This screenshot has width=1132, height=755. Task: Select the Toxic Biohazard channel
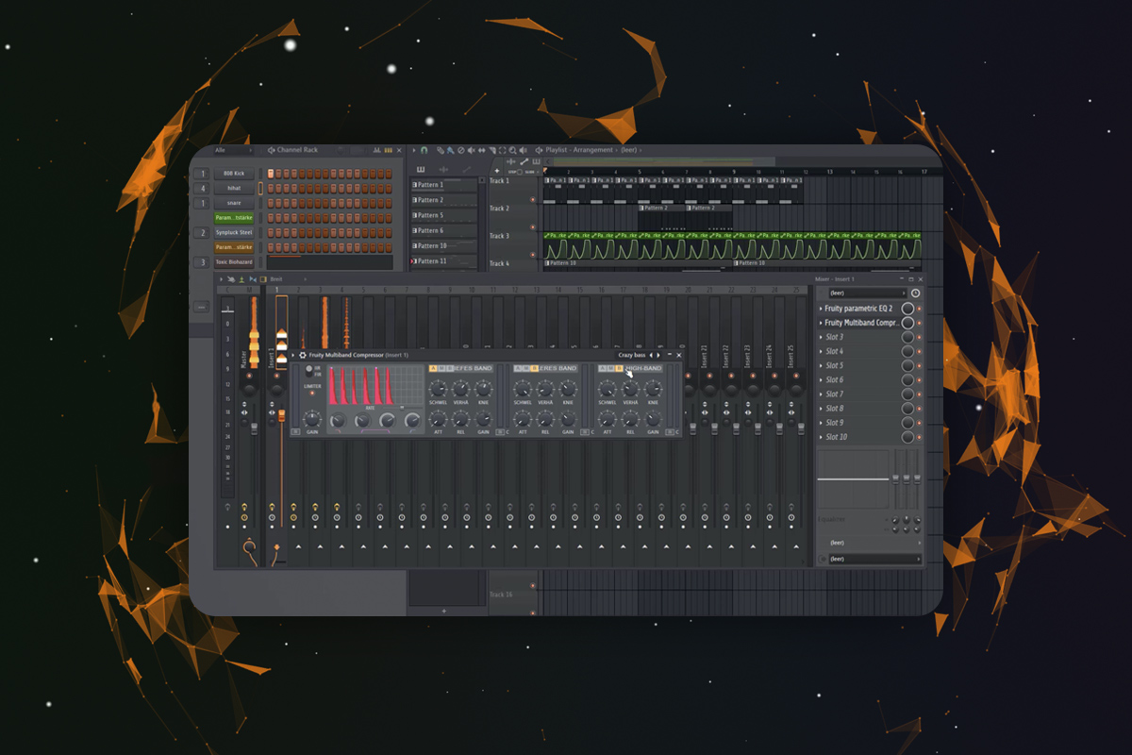click(233, 261)
